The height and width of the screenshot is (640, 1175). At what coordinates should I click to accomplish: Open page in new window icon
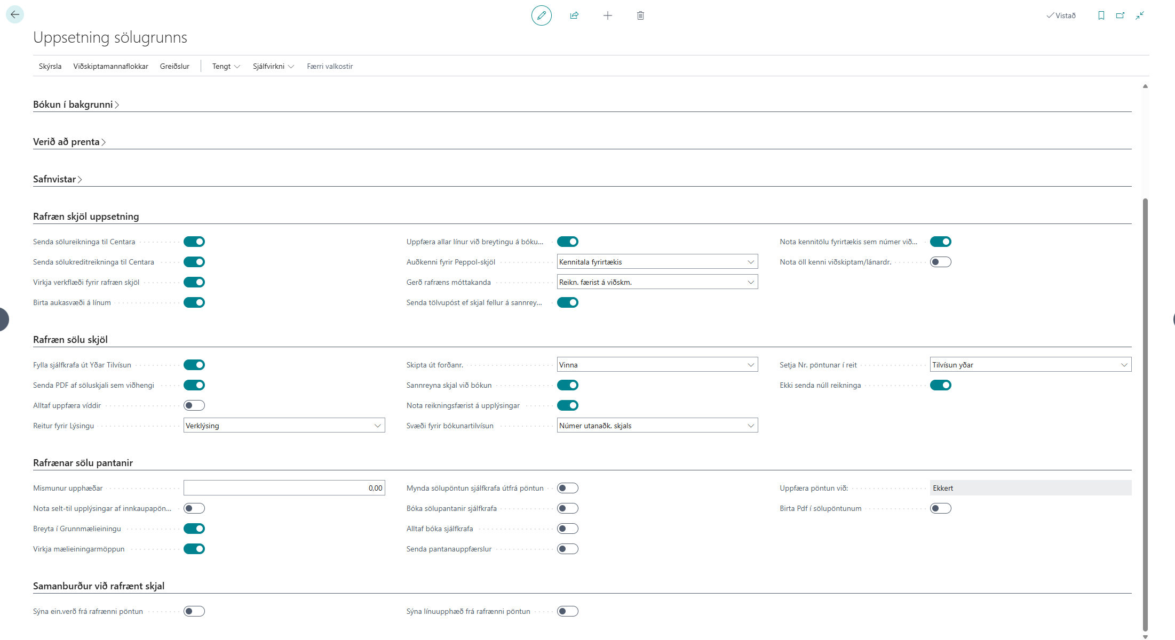coord(1120,15)
